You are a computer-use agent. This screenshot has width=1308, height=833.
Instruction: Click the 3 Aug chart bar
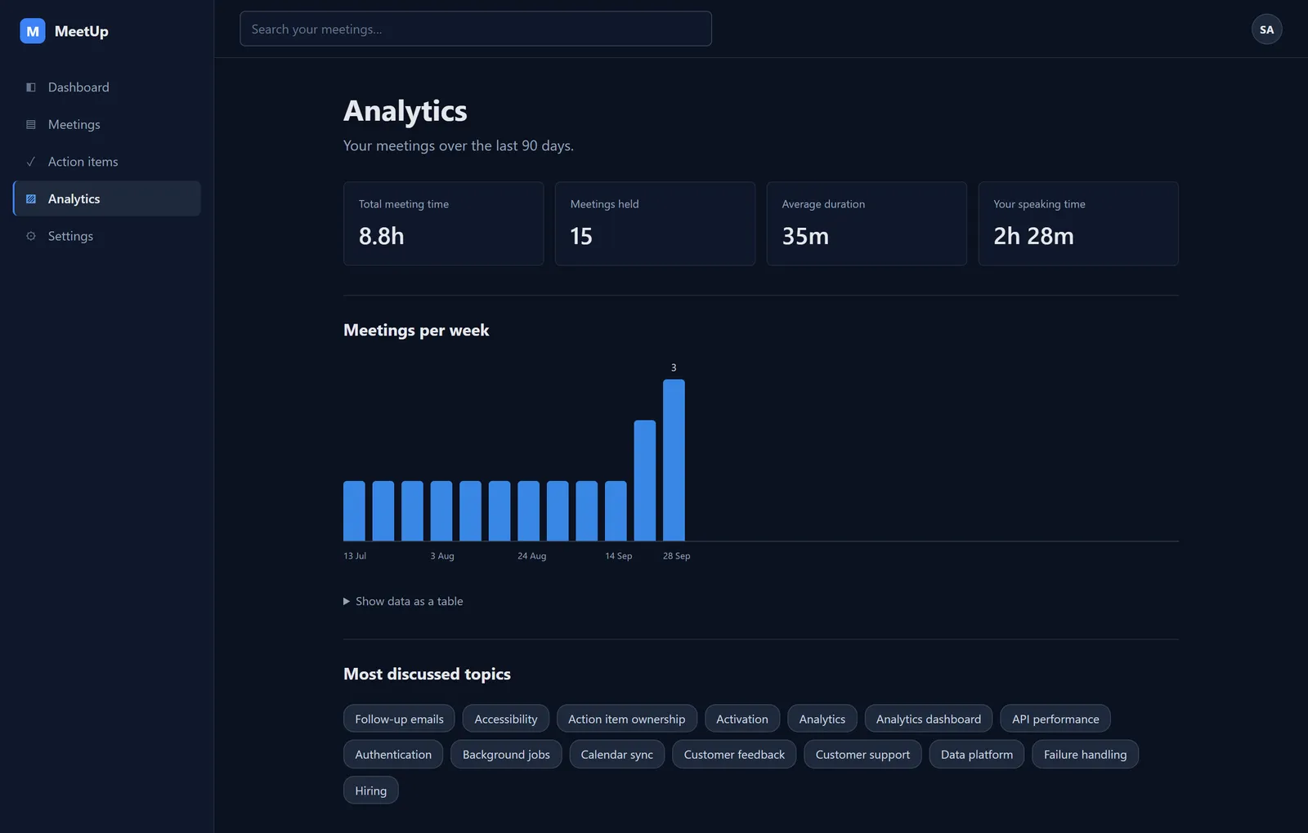click(x=441, y=510)
